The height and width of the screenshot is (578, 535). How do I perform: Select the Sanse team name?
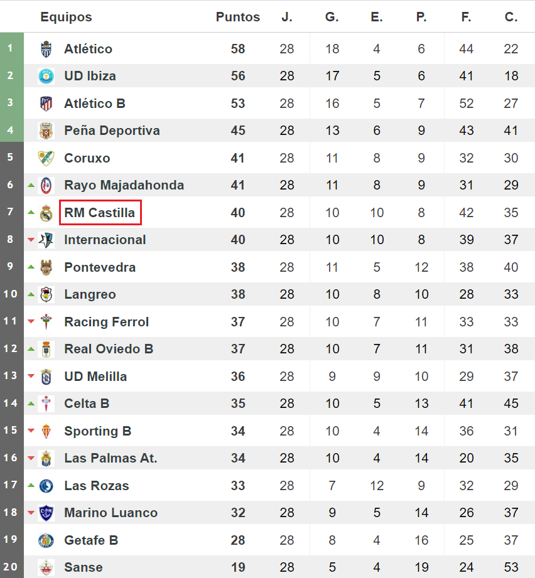coord(84,567)
